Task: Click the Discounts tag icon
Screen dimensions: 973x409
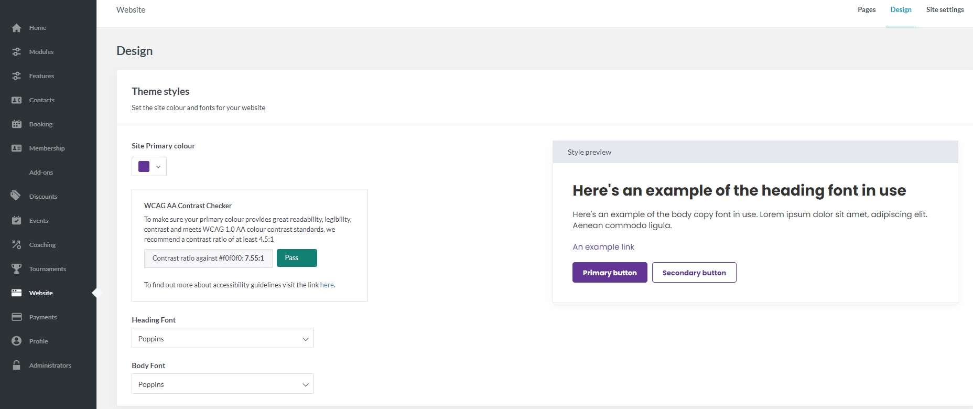Action: pos(16,196)
